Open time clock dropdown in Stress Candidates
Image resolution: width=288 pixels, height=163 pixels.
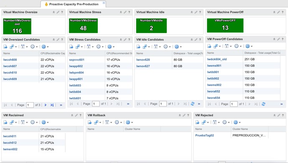point(100,47)
